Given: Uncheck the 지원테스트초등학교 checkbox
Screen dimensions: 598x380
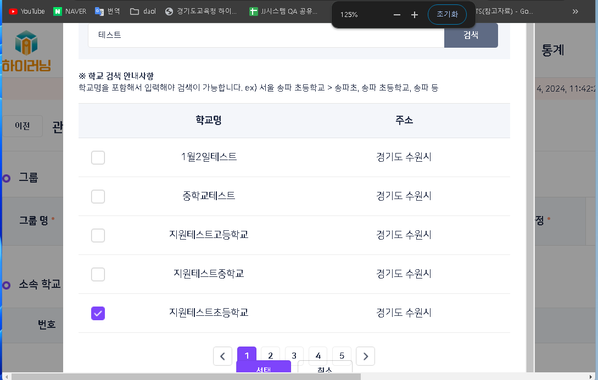Looking at the screenshot, I should pos(98,313).
